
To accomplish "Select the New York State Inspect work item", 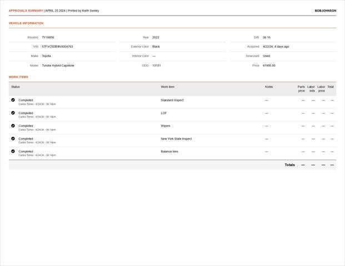I will 176,139.
